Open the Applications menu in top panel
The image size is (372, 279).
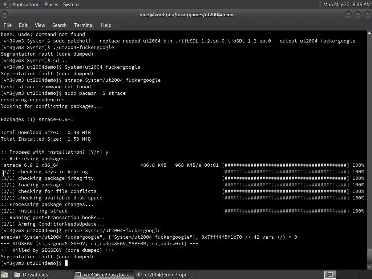click(26, 4)
